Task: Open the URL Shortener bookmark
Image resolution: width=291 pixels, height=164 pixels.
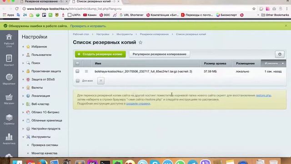Action: coord(131,15)
